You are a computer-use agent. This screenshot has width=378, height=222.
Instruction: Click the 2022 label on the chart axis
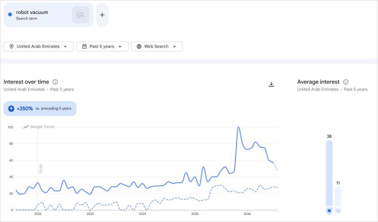[x=38, y=214]
